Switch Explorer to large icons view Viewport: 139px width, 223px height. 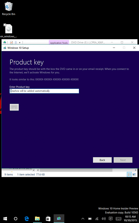[x=134, y=174]
